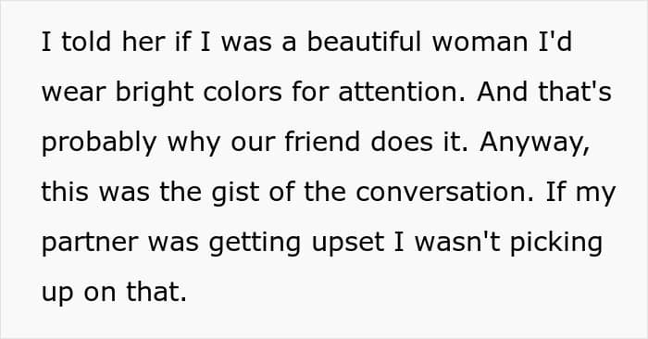Click the word "getting" in the fifth line

point(255,243)
